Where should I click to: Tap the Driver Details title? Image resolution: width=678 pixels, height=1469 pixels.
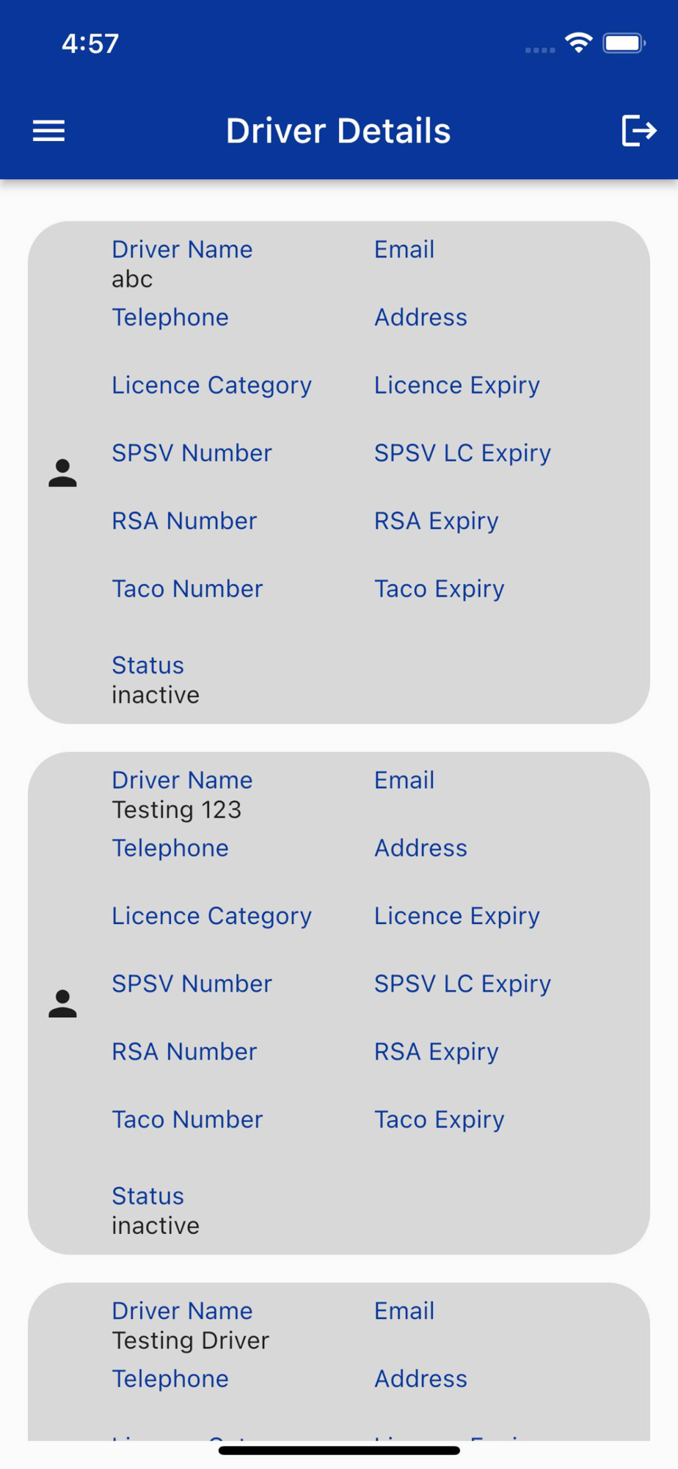tap(338, 131)
